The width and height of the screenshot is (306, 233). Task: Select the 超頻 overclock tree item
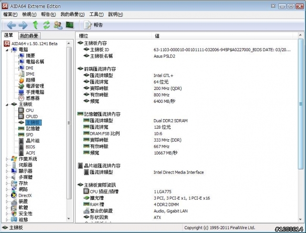31,80
